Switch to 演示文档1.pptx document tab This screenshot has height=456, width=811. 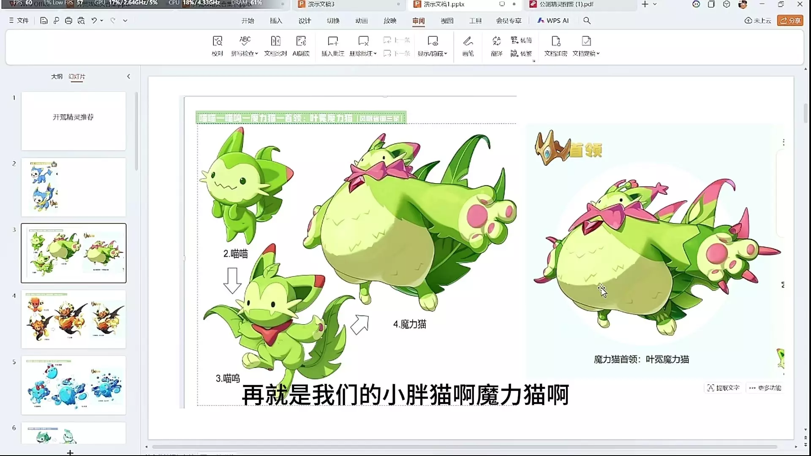coord(444,4)
